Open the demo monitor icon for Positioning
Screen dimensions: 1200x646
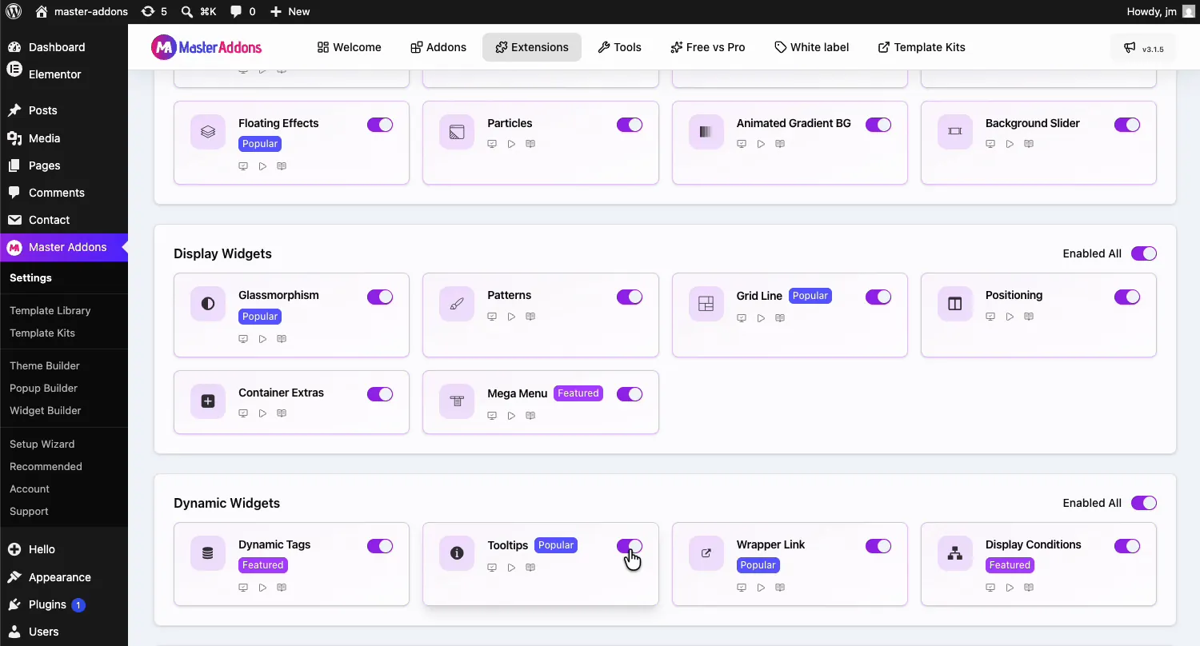pyautogui.click(x=990, y=317)
